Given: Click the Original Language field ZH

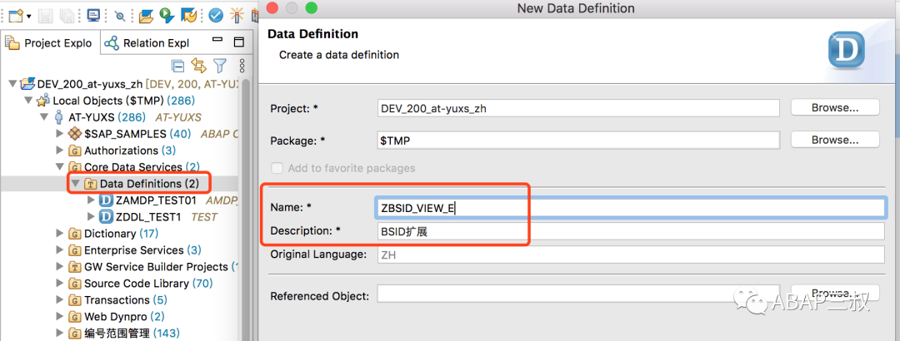Looking at the screenshot, I should tap(630, 255).
